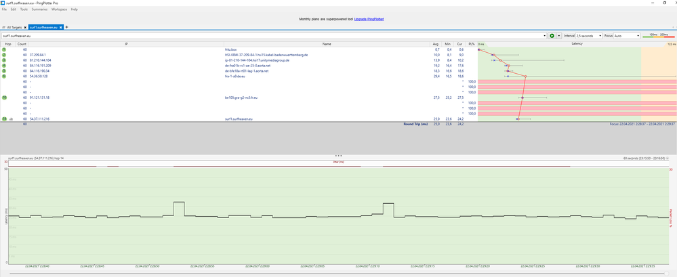Close the surf1.surfheaven.eu tab
The width and height of the screenshot is (677, 277).
[61, 27]
